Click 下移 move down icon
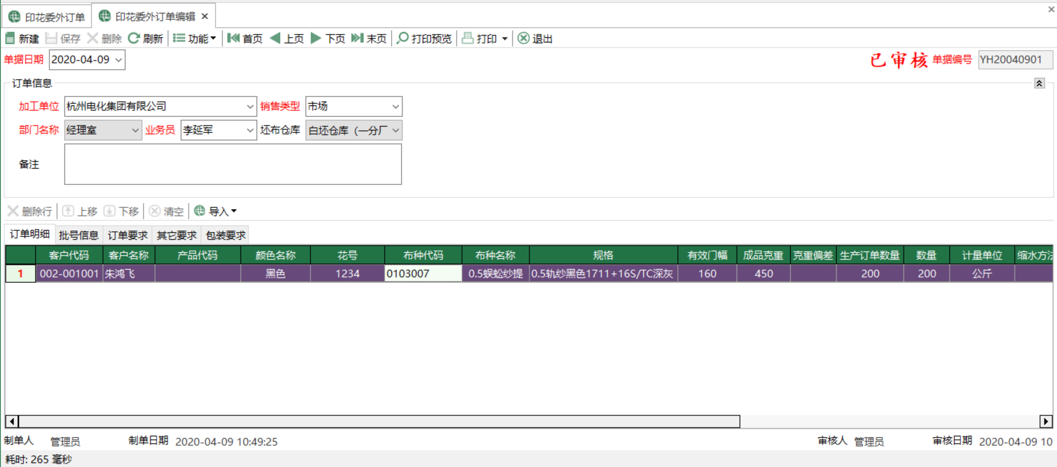1057x467 pixels. point(109,211)
